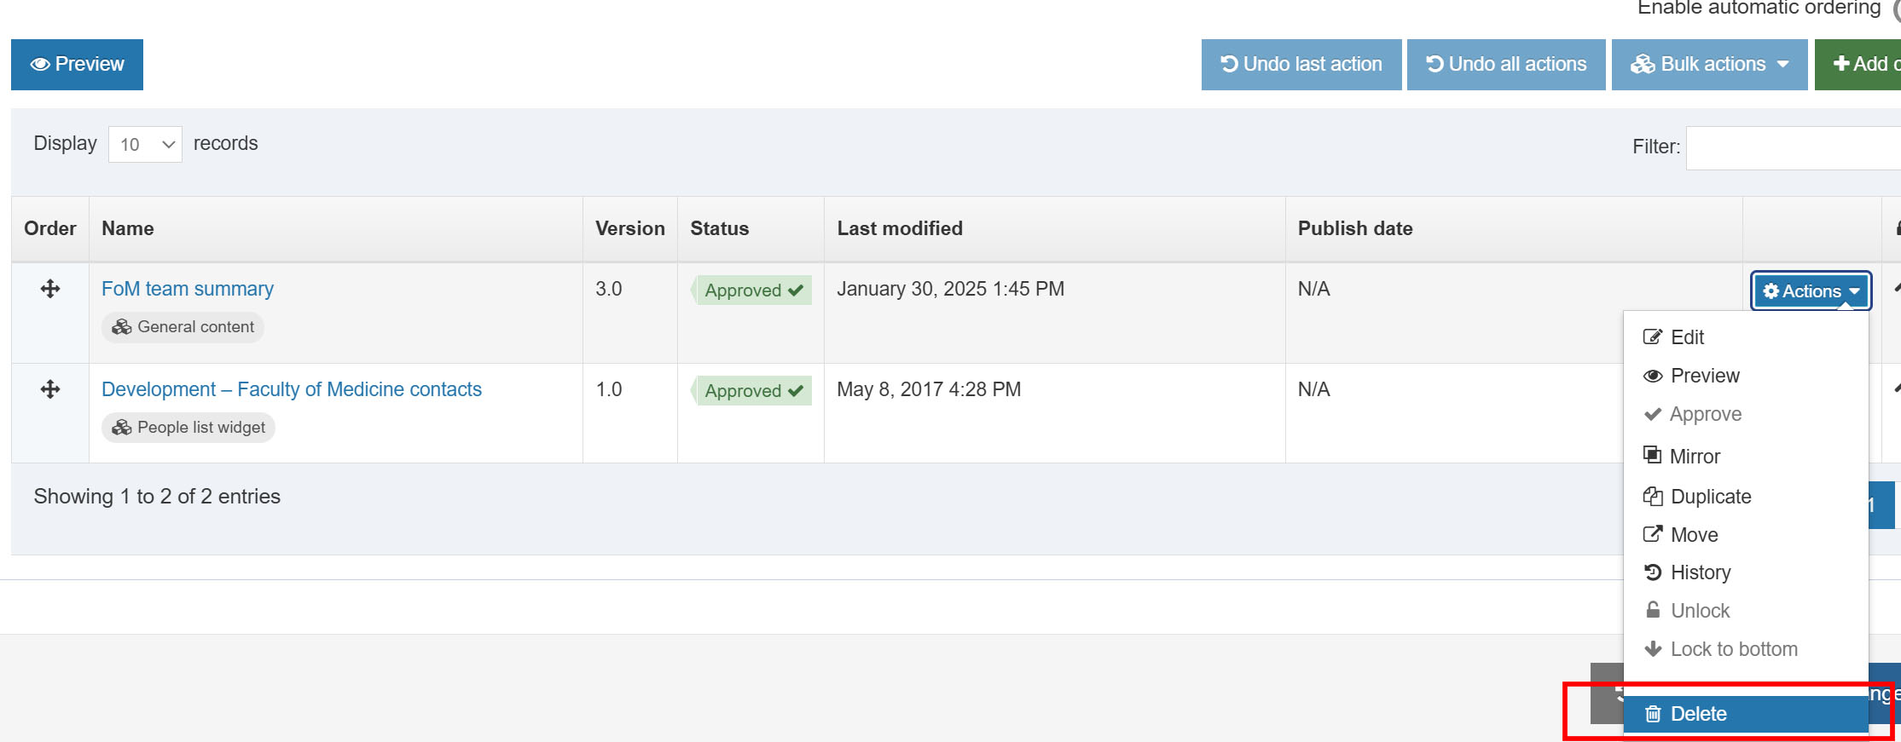Viewport: 1901px width, 742px height.
Task: Expand the Bulk actions dropdown
Action: point(1709,65)
